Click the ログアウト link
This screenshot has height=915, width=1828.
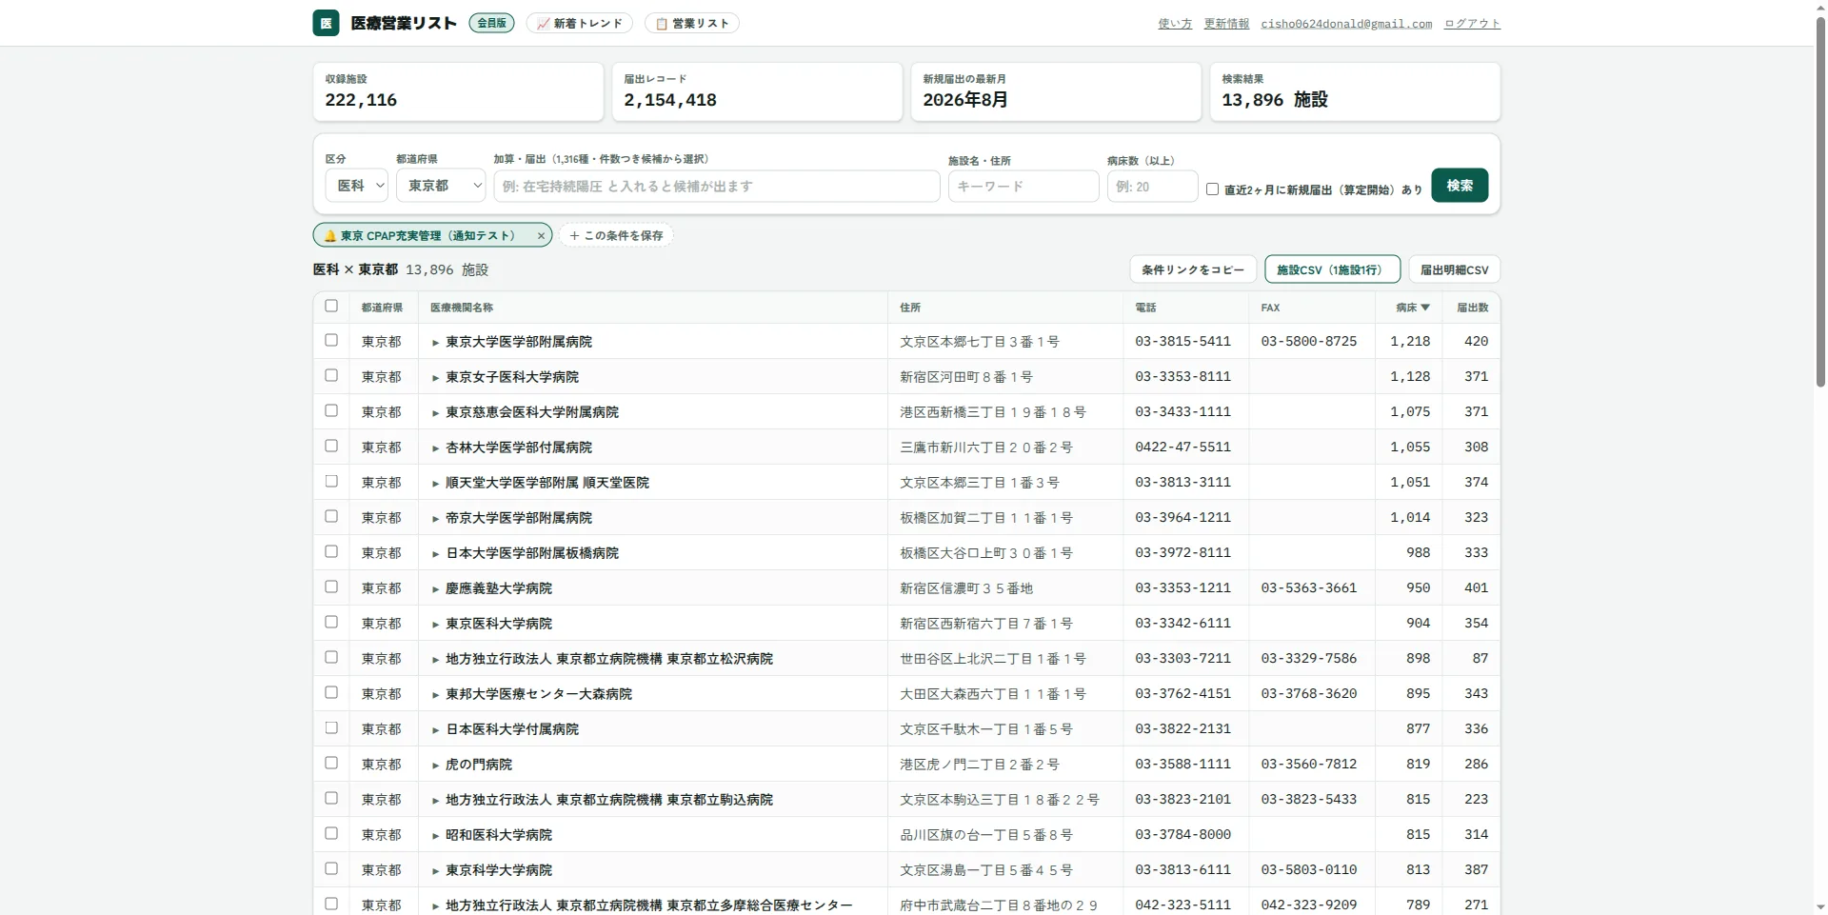pos(1472,24)
